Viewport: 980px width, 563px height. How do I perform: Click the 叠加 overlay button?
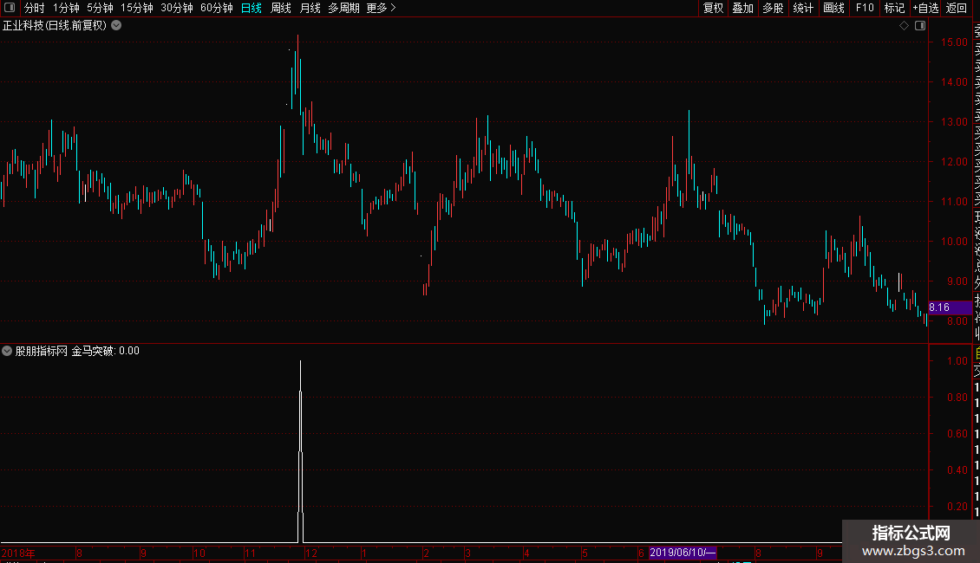coord(743,8)
